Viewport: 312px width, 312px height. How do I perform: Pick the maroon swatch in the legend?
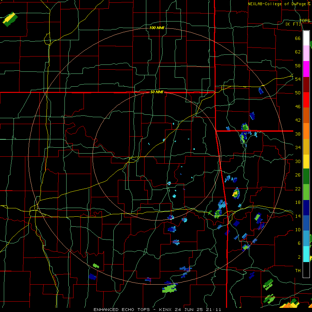tap(306, 85)
